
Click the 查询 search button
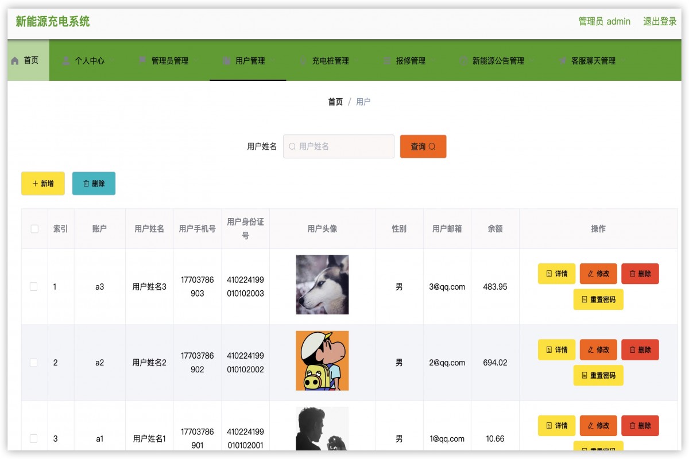pos(423,146)
